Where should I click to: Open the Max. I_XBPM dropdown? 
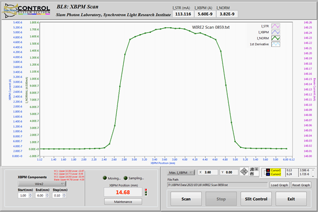tap(181, 173)
